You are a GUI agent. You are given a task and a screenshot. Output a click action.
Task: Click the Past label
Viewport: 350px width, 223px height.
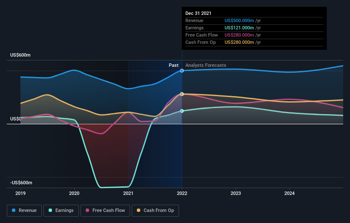coord(174,65)
